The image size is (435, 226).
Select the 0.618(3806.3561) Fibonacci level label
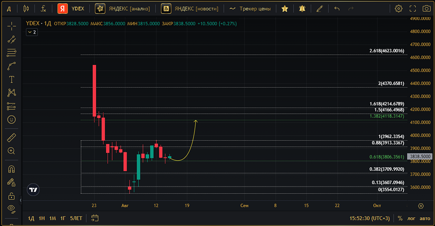387,157
